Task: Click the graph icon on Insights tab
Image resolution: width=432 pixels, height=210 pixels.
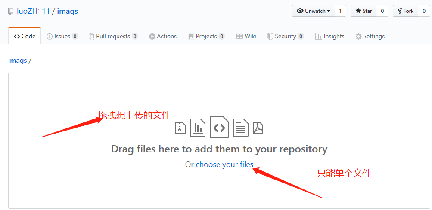Action: pyautogui.click(x=318, y=36)
